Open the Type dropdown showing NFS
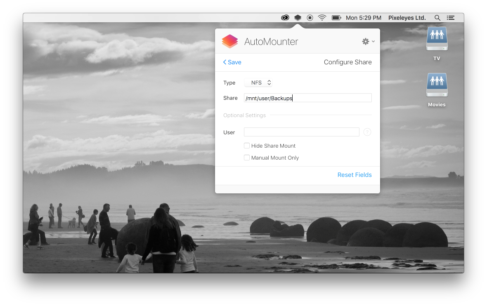Screen dimensions: 487x306 click(x=258, y=82)
